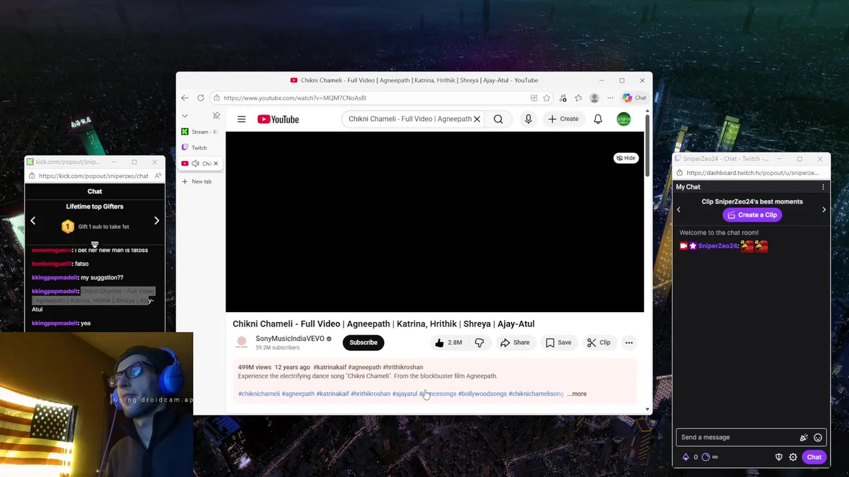
Task: Mute the YouTube tab via speaker icon
Action: click(195, 164)
